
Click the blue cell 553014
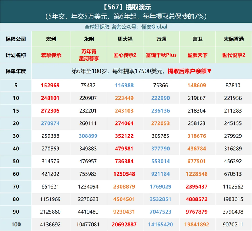tap(161, 161)
